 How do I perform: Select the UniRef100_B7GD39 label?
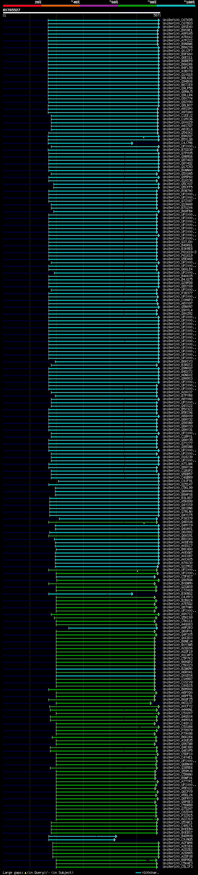[x=178, y=150]
